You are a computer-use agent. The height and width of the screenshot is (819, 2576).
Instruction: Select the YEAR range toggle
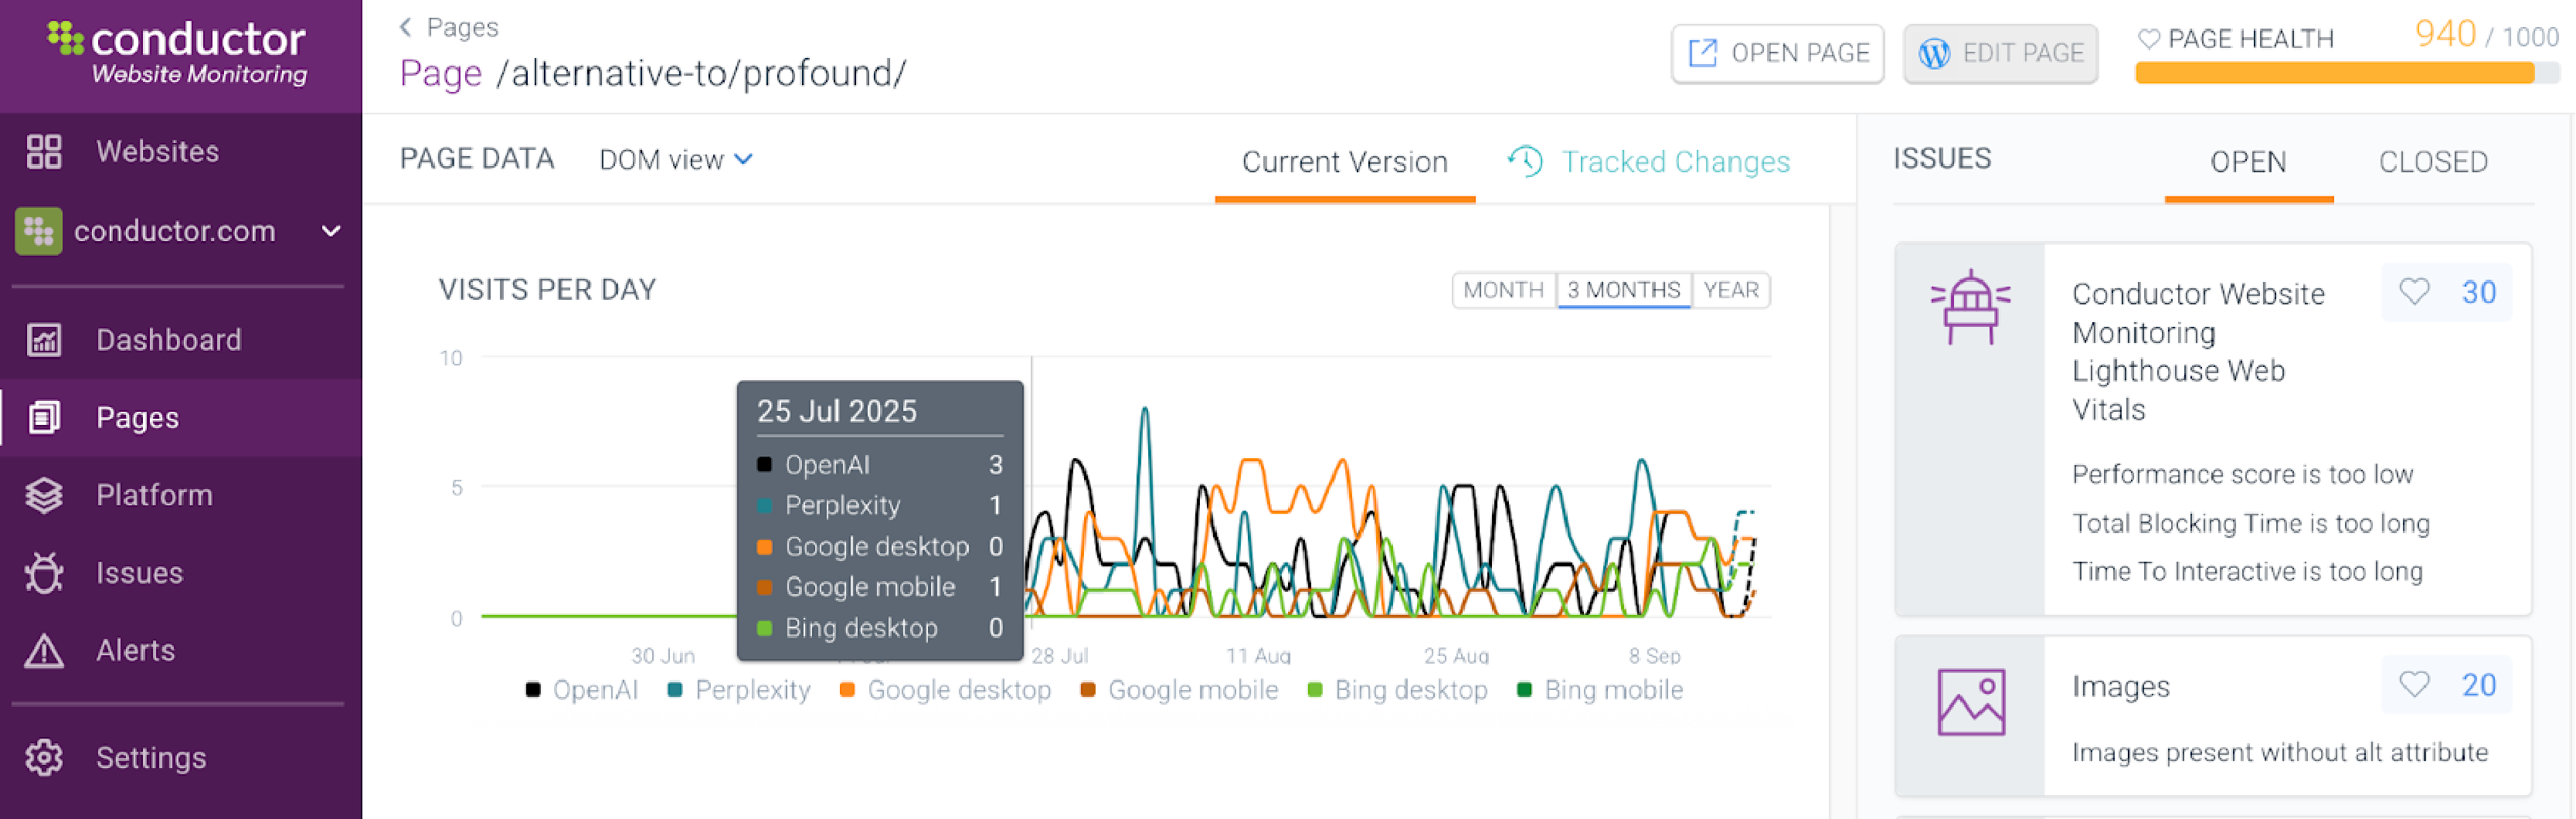[x=1731, y=290]
